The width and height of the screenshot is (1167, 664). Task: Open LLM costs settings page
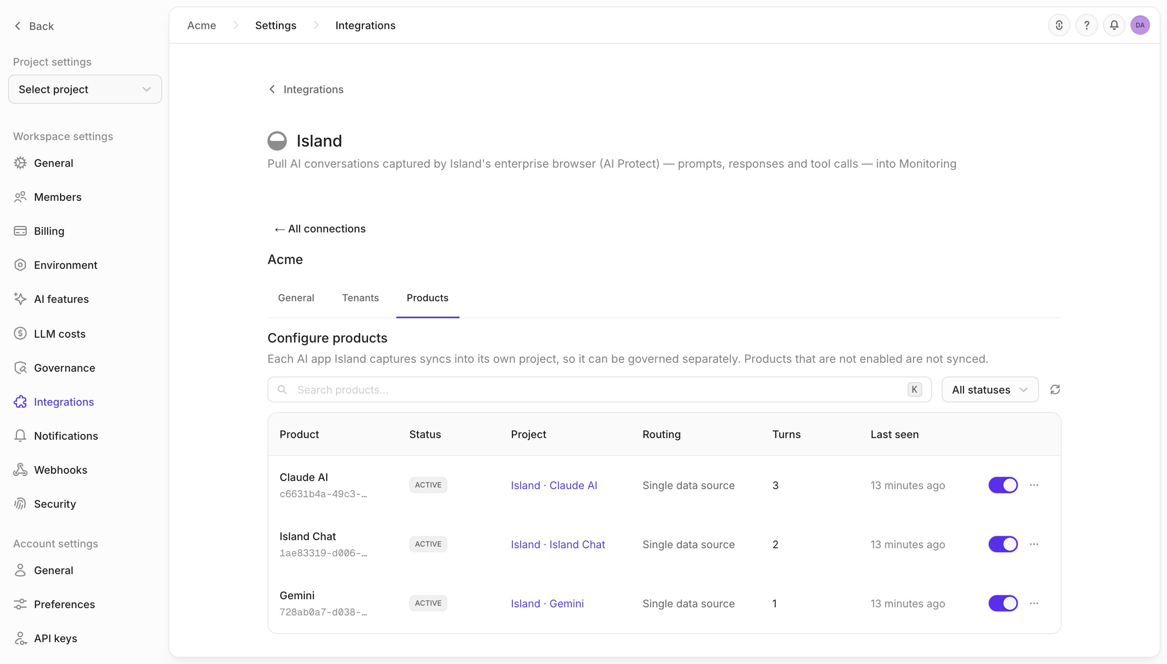pos(59,333)
